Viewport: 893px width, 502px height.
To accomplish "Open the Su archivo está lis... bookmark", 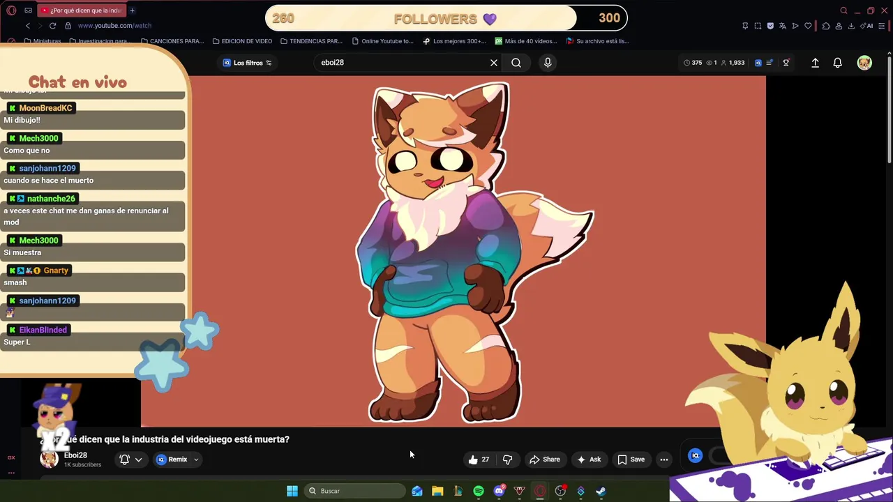I will pos(598,41).
